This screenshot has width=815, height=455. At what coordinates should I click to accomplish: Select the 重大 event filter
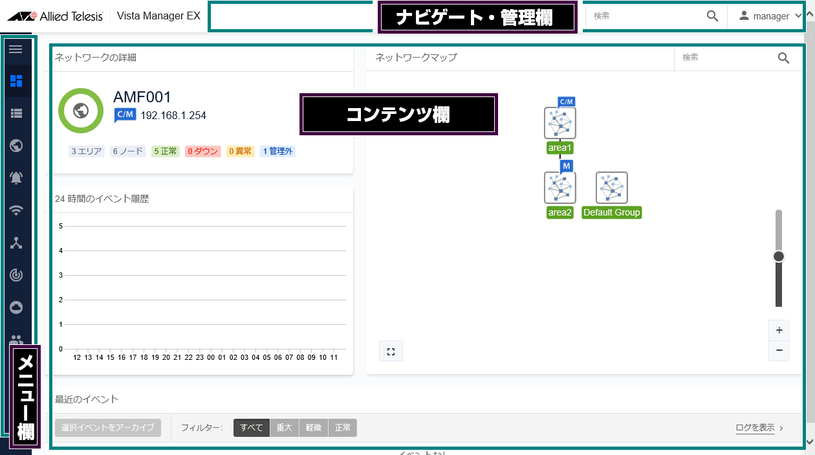284,428
